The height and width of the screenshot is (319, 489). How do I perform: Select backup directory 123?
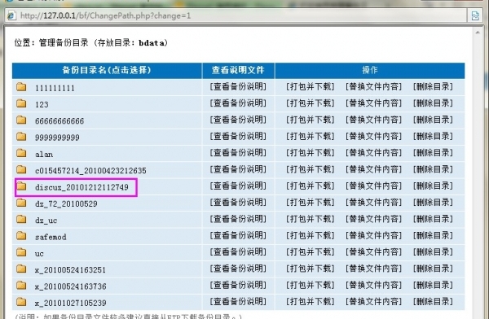point(42,105)
